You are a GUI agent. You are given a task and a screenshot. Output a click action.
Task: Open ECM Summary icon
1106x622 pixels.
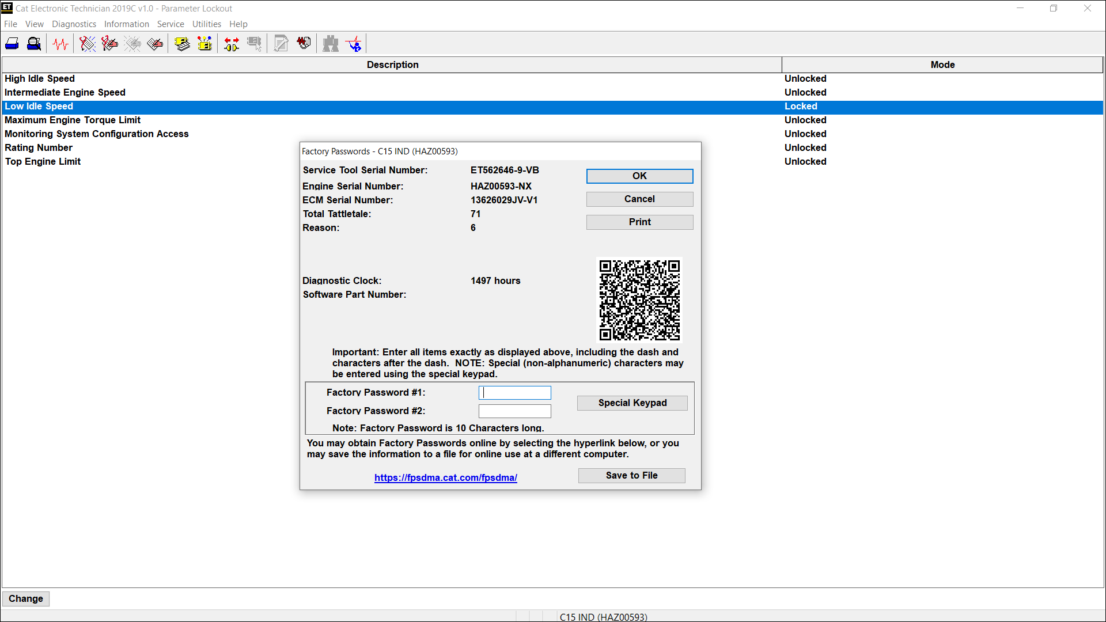click(x=182, y=44)
